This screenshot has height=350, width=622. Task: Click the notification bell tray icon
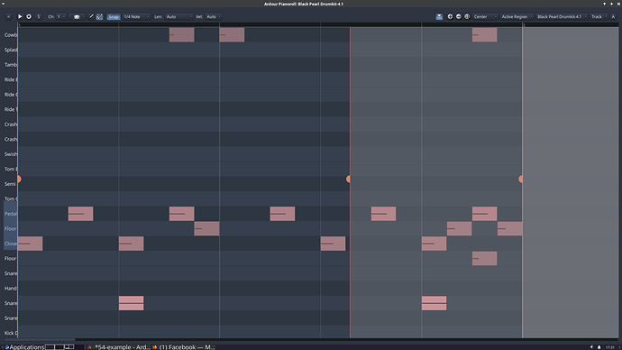pyautogui.click(x=599, y=346)
